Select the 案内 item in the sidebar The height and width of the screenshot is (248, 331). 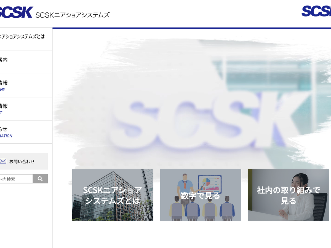(x=4, y=60)
